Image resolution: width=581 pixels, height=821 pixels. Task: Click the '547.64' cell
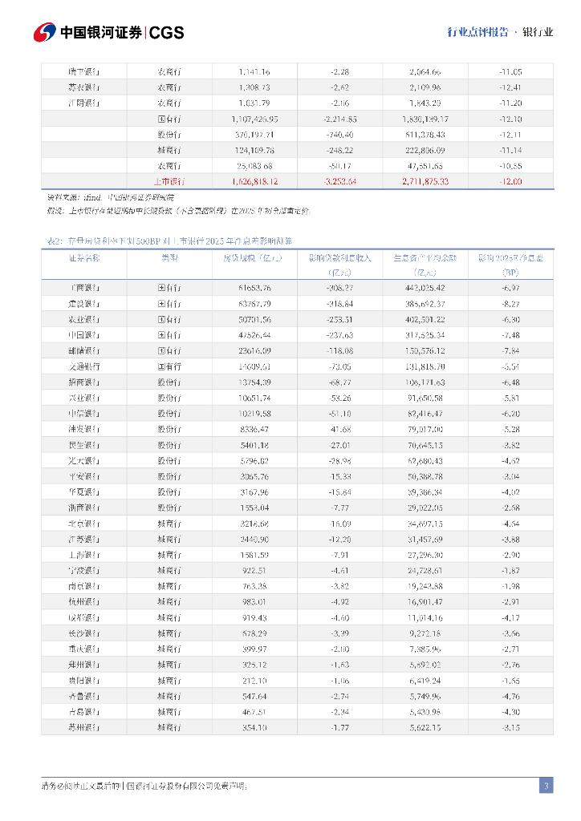(x=254, y=697)
